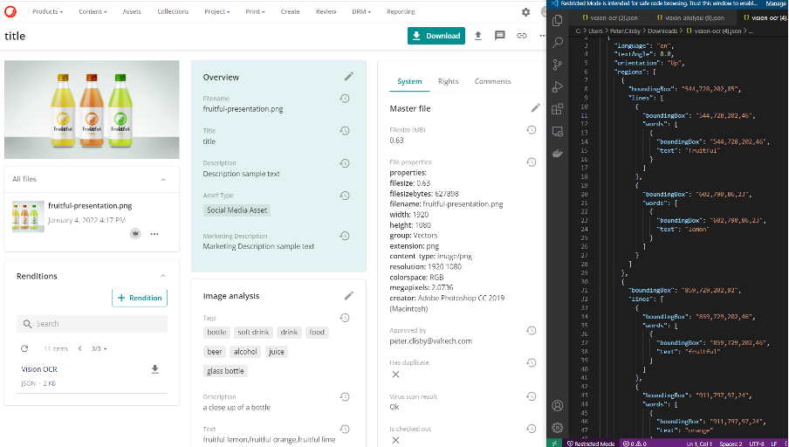View history for Virus scan result
The height and width of the screenshot is (447, 789).
coord(532,396)
